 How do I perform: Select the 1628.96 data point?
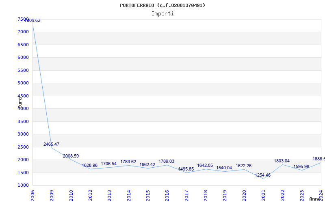(x=89, y=165)
